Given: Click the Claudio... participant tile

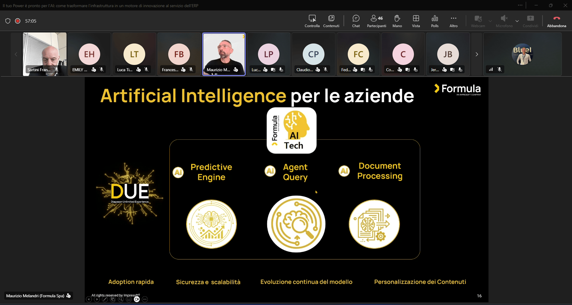Looking at the screenshot, I should pyautogui.click(x=313, y=54).
